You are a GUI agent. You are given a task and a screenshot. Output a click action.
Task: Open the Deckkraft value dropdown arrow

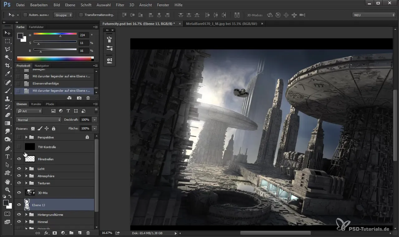(95, 120)
